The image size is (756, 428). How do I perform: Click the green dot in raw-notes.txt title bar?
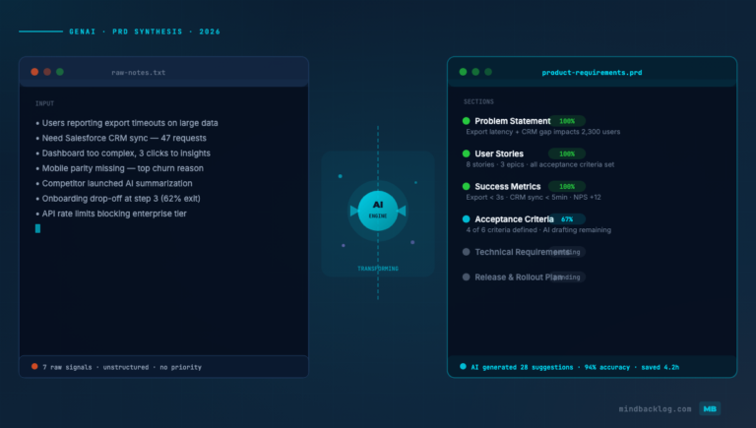pos(60,72)
